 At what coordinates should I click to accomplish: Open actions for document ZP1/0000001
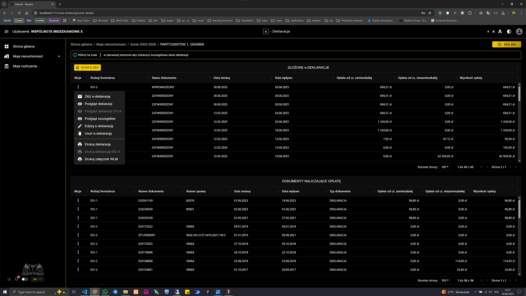pyautogui.click(x=78, y=235)
